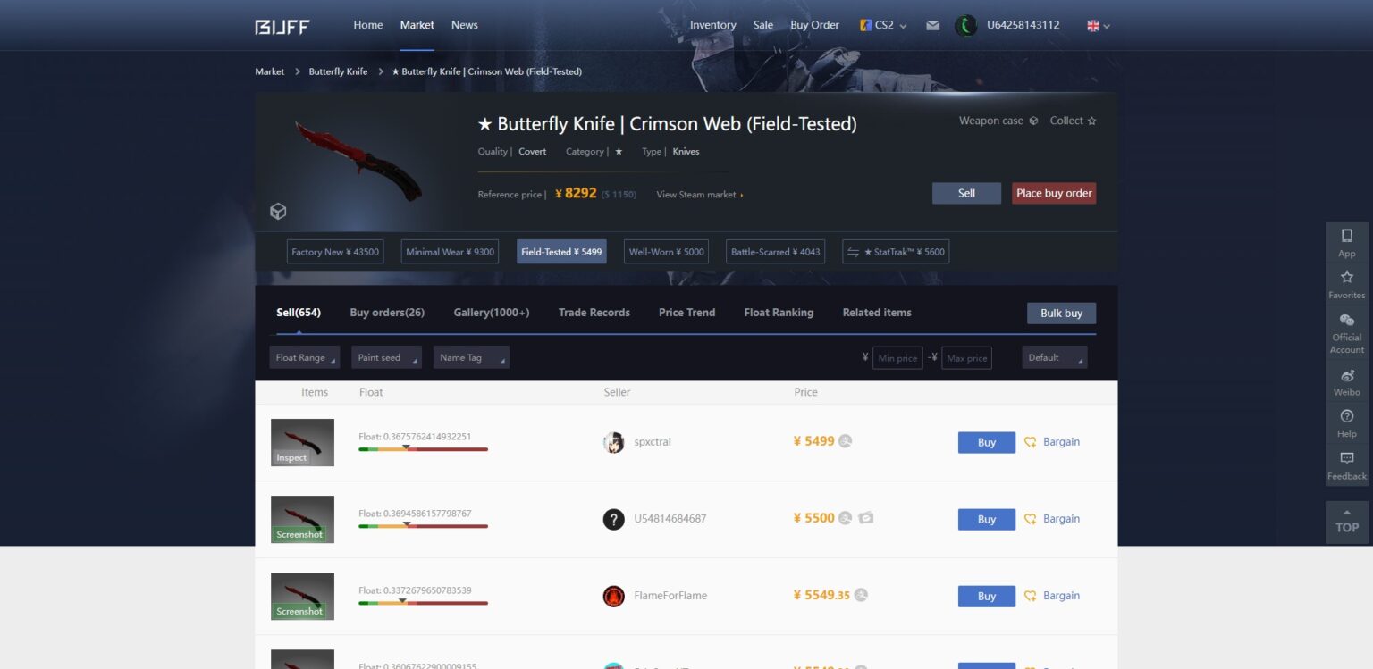Click the Feedback icon in sidebar
This screenshot has height=669, width=1373.
[1346, 458]
